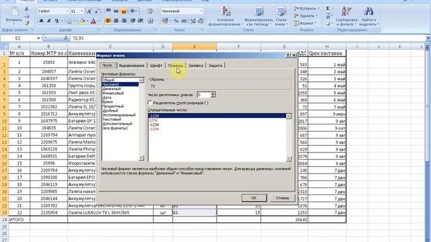Expand the Формат cells dropdown
The width and height of the screenshot is (431, 242).
[x=316, y=24]
